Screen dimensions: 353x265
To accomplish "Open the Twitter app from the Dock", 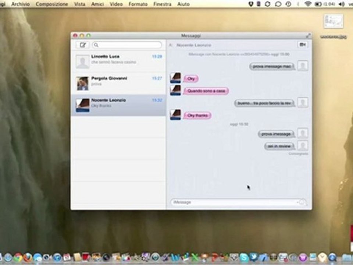I will tap(254, 257).
